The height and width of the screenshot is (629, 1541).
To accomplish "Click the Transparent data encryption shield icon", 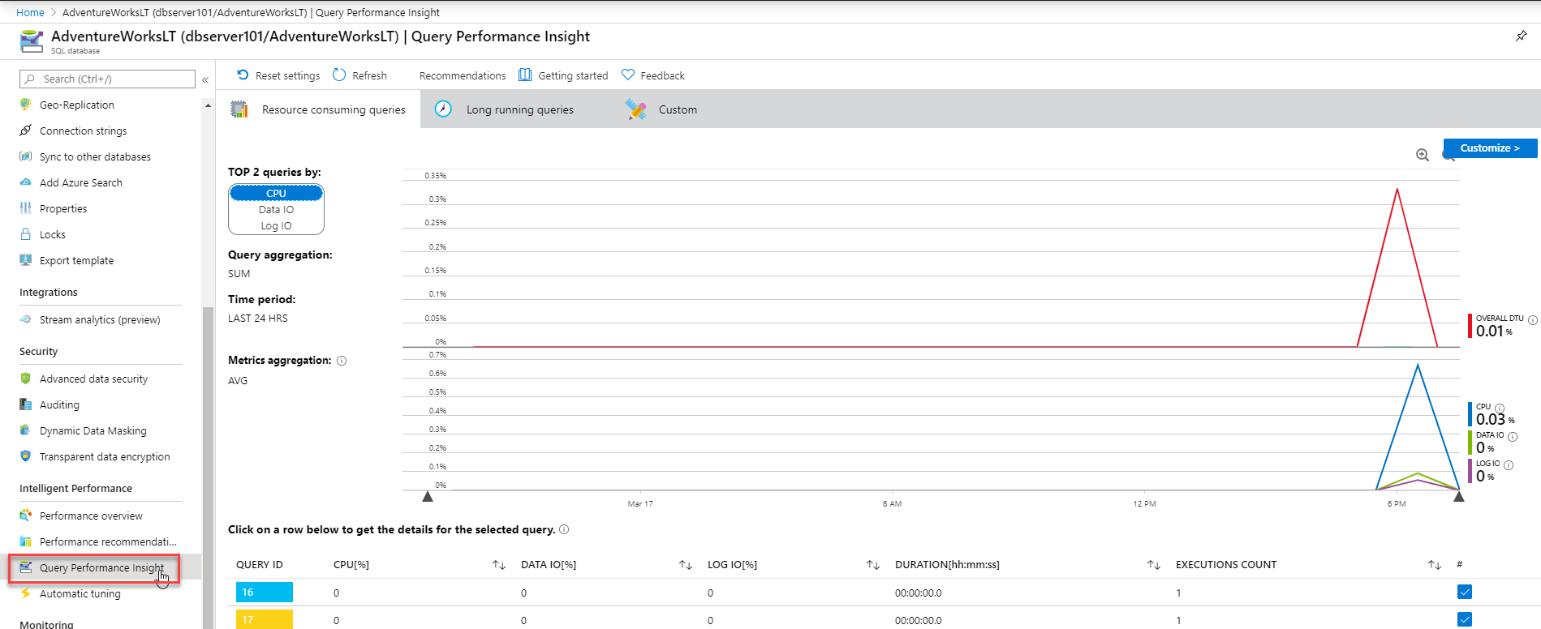I will pyautogui.click(x=26, y=456).
